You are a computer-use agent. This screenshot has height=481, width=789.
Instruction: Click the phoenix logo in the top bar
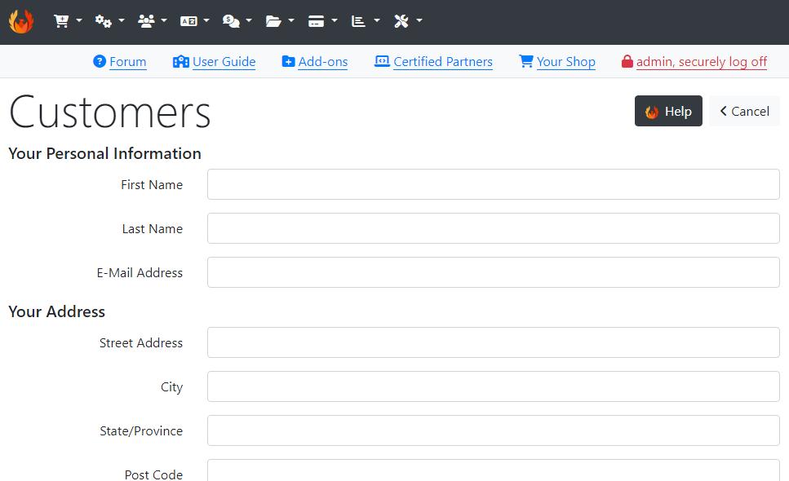21,21
